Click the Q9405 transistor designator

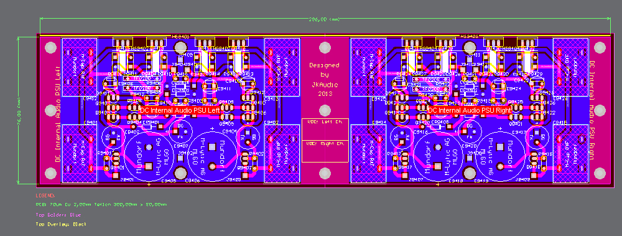point(226,124)
